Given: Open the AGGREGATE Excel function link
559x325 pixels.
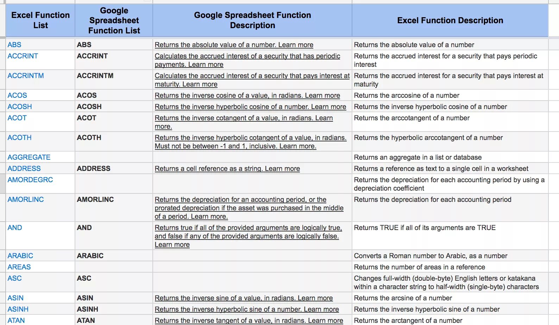Looking at the screenshot, I should point(29,157).
